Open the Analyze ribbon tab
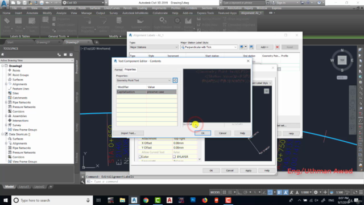 61,13
